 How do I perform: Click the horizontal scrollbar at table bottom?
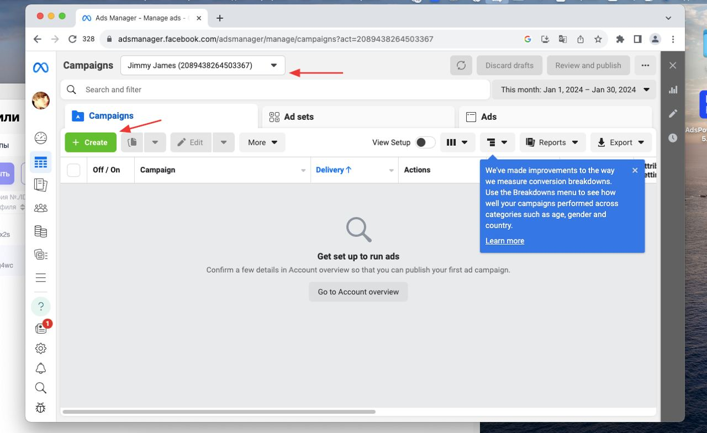tap(219, 411)
